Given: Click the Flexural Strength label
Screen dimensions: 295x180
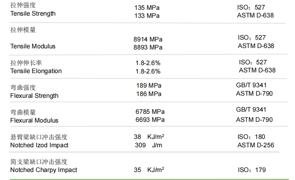Looking at the screenshot, I should pyautogui.click(x=35, y=96).
